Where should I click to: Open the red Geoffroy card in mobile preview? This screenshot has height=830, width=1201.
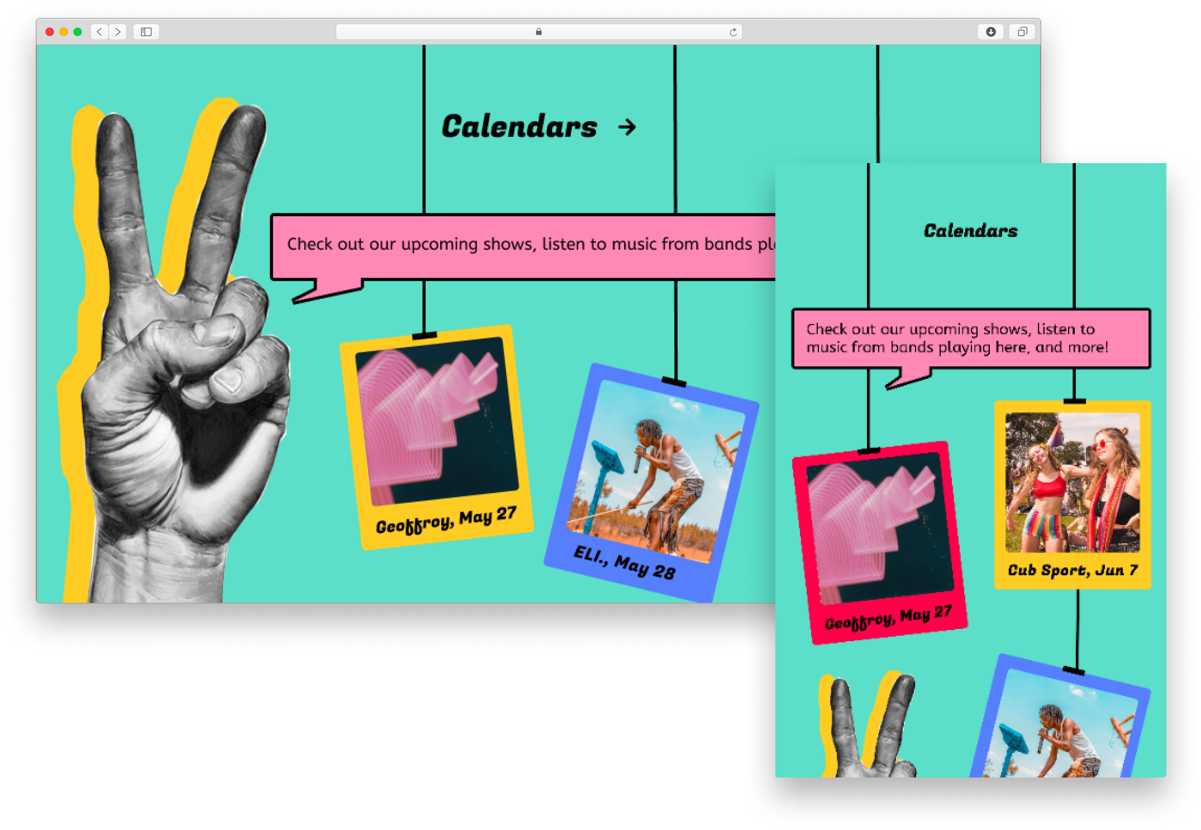point(880,542)
